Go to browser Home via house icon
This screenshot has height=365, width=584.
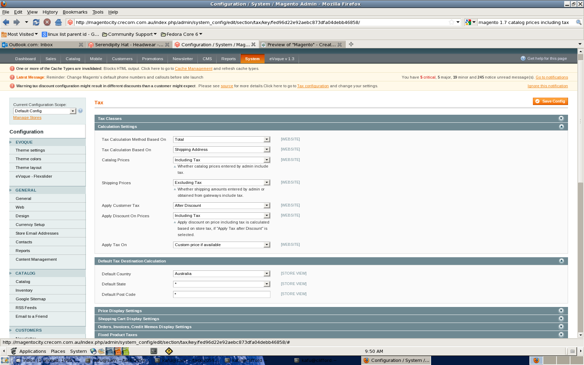click(58, 22)
